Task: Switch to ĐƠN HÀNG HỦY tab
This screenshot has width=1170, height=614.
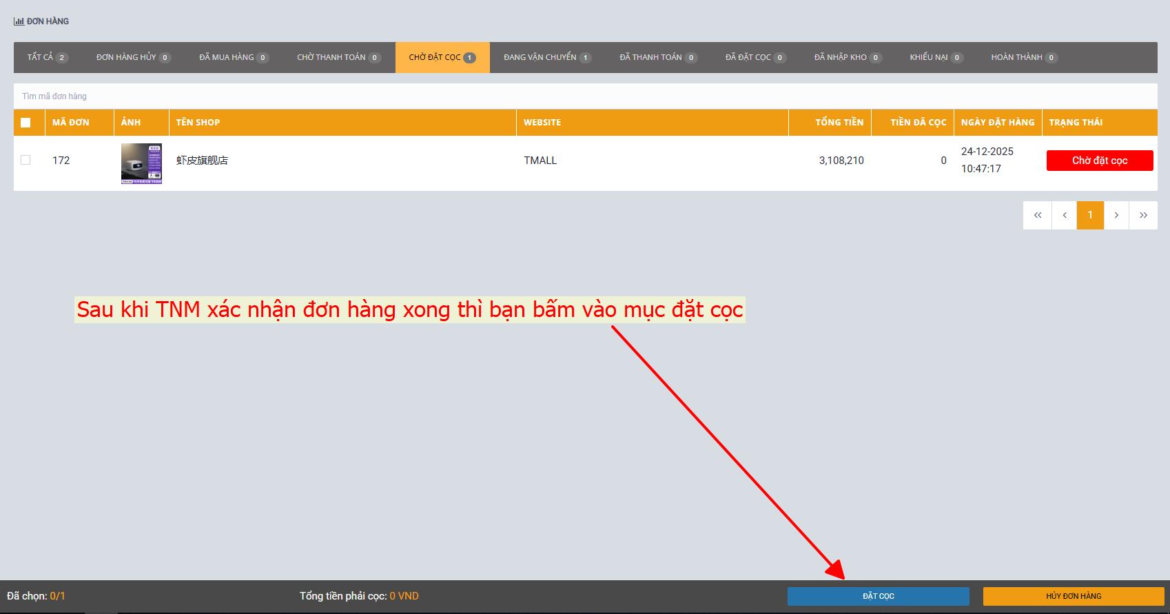Action: (x=133, y=57)
